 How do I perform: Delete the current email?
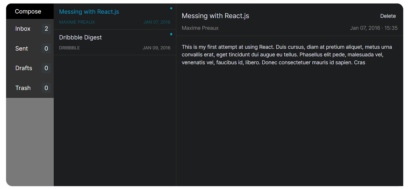tap(388, 16)
